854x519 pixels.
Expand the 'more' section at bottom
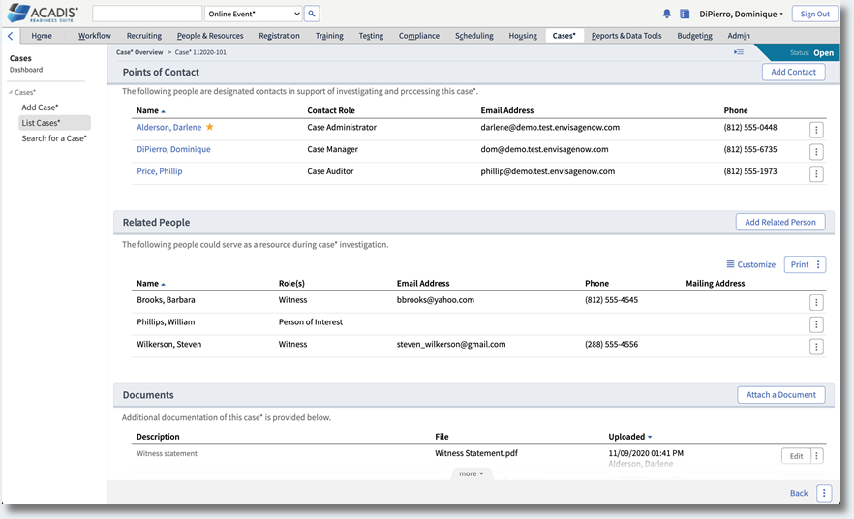click(x=472, y=473)
